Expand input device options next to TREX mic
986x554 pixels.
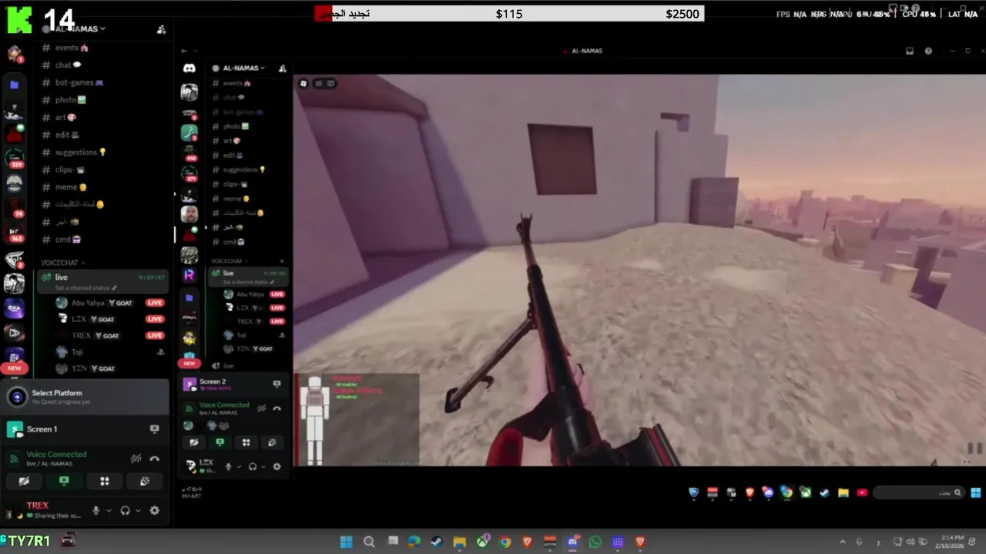tap(108, 510)
